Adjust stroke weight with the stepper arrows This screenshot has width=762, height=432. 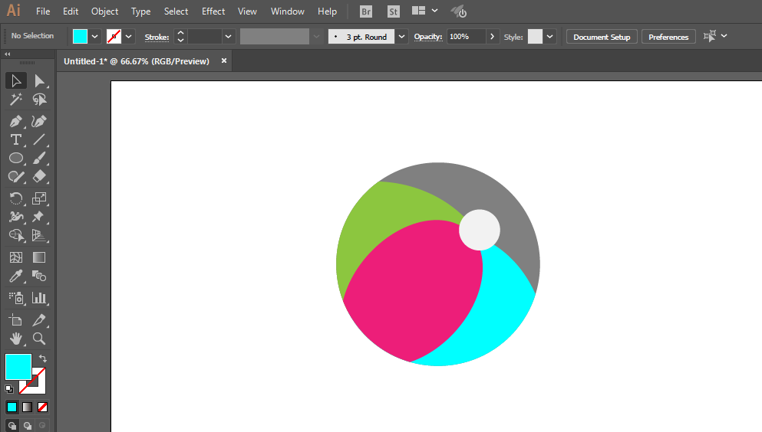point(181,36)
